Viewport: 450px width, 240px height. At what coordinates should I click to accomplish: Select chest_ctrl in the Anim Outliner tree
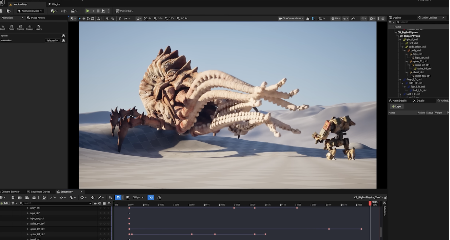point(418,72)
